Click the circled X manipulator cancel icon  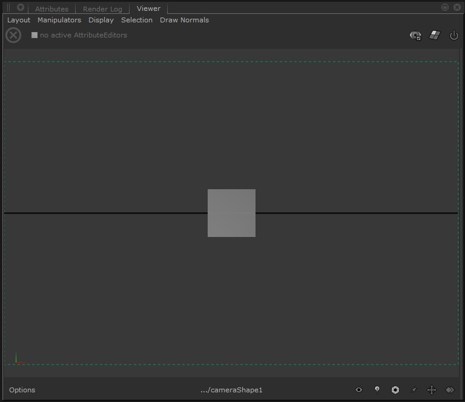pos(13,35)
